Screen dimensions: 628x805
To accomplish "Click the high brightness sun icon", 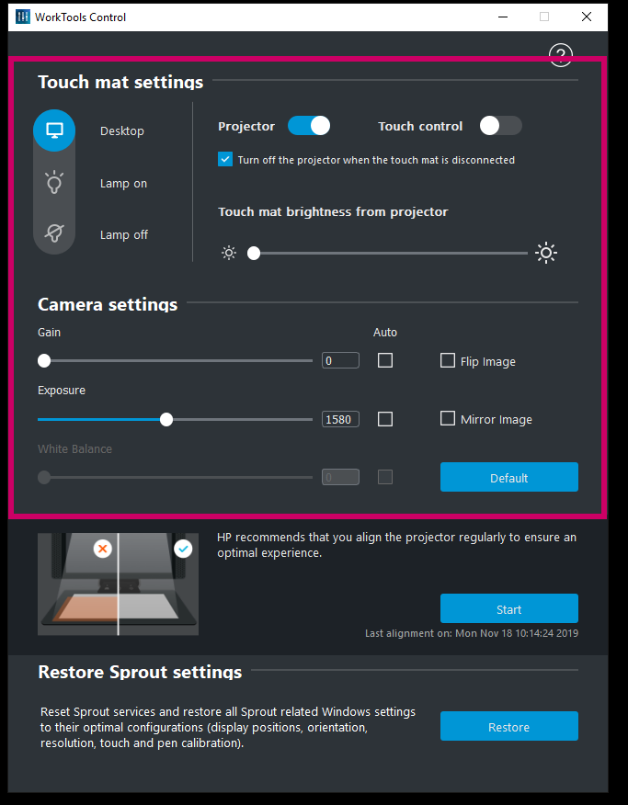I will click(546, 254).
